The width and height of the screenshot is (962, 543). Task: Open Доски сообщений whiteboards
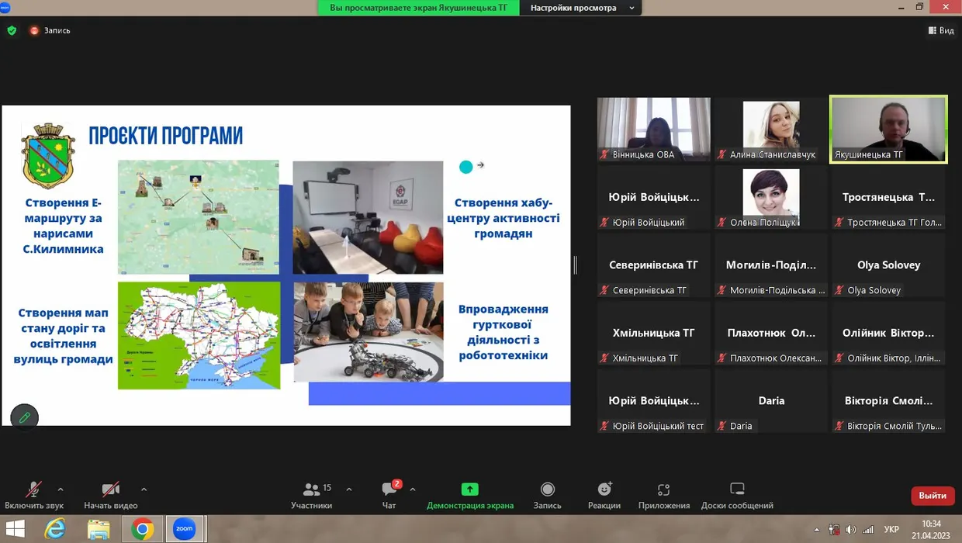(737, 496)
